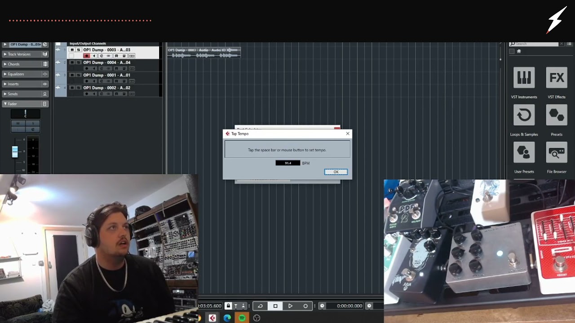Open the VST Instruments media category
This screenshot has height=323, width=575.
pyautogui.click(x=524, y=78)
